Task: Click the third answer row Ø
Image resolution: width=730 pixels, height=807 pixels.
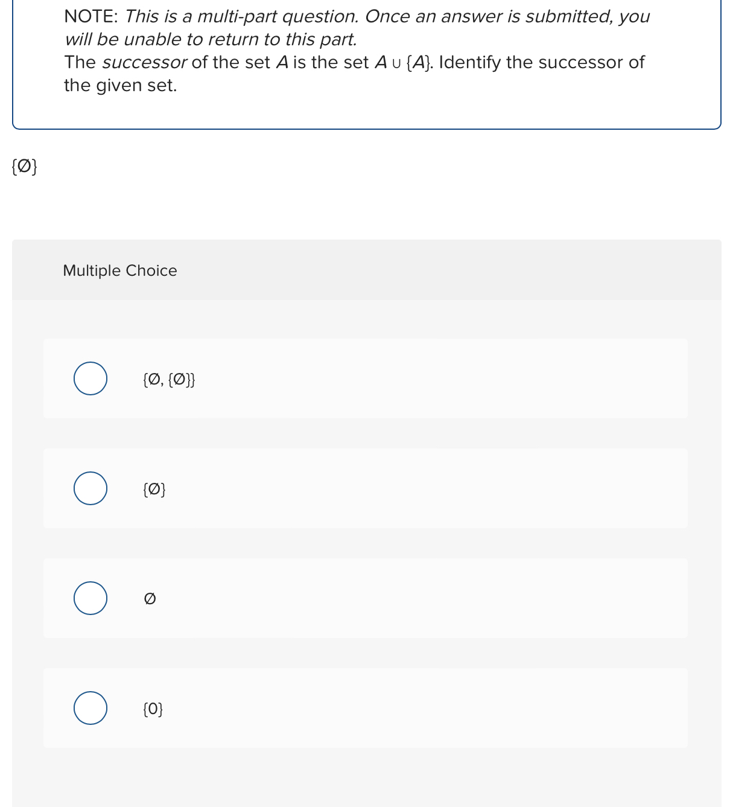Action: [x=365, y=598]
